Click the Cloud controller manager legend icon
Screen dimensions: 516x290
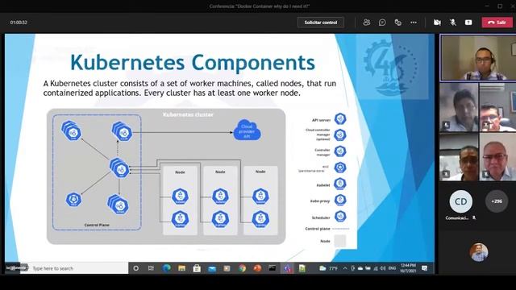pyautogui.click(x=340, y=135)
